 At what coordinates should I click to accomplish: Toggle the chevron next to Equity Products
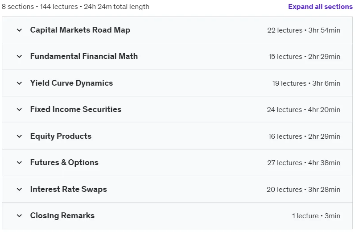20,136
